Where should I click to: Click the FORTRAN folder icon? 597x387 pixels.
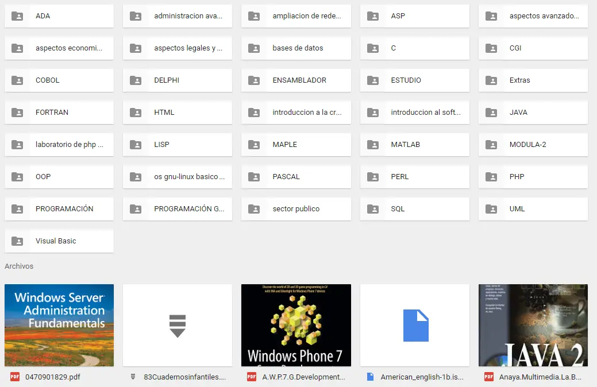(x=17, y=113)
